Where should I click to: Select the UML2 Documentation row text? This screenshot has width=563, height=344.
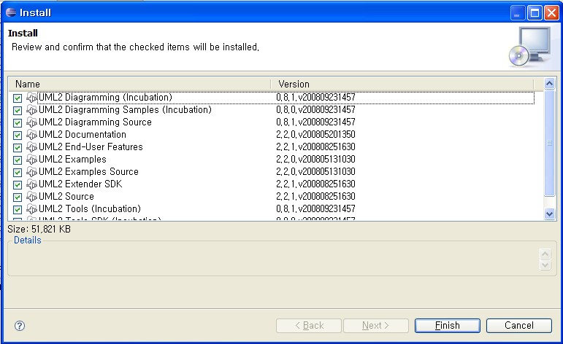(x=83, y=134)
